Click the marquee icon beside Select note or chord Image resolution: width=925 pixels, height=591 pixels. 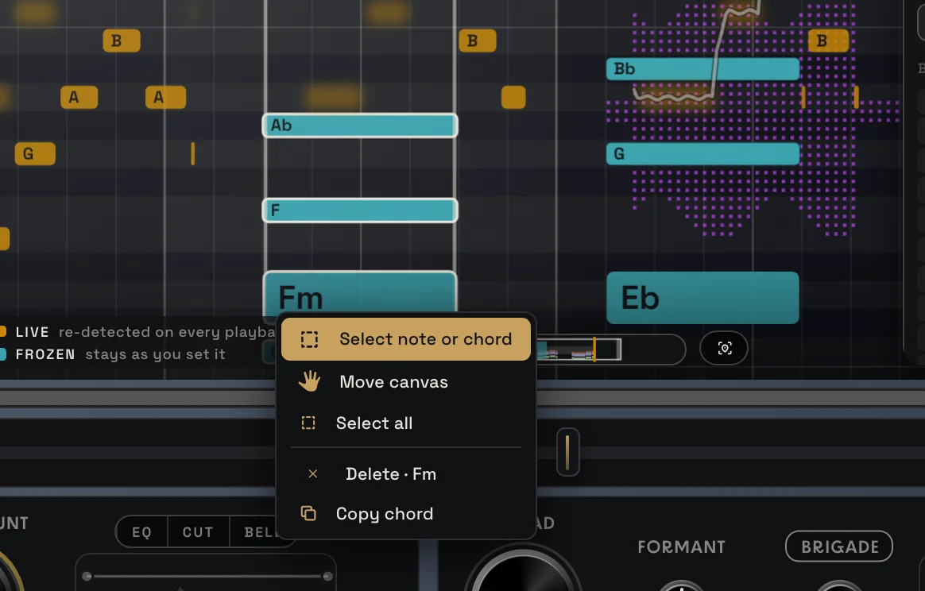(309, 339)
